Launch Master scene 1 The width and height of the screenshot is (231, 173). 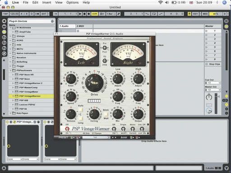click(x=207, y=31)
